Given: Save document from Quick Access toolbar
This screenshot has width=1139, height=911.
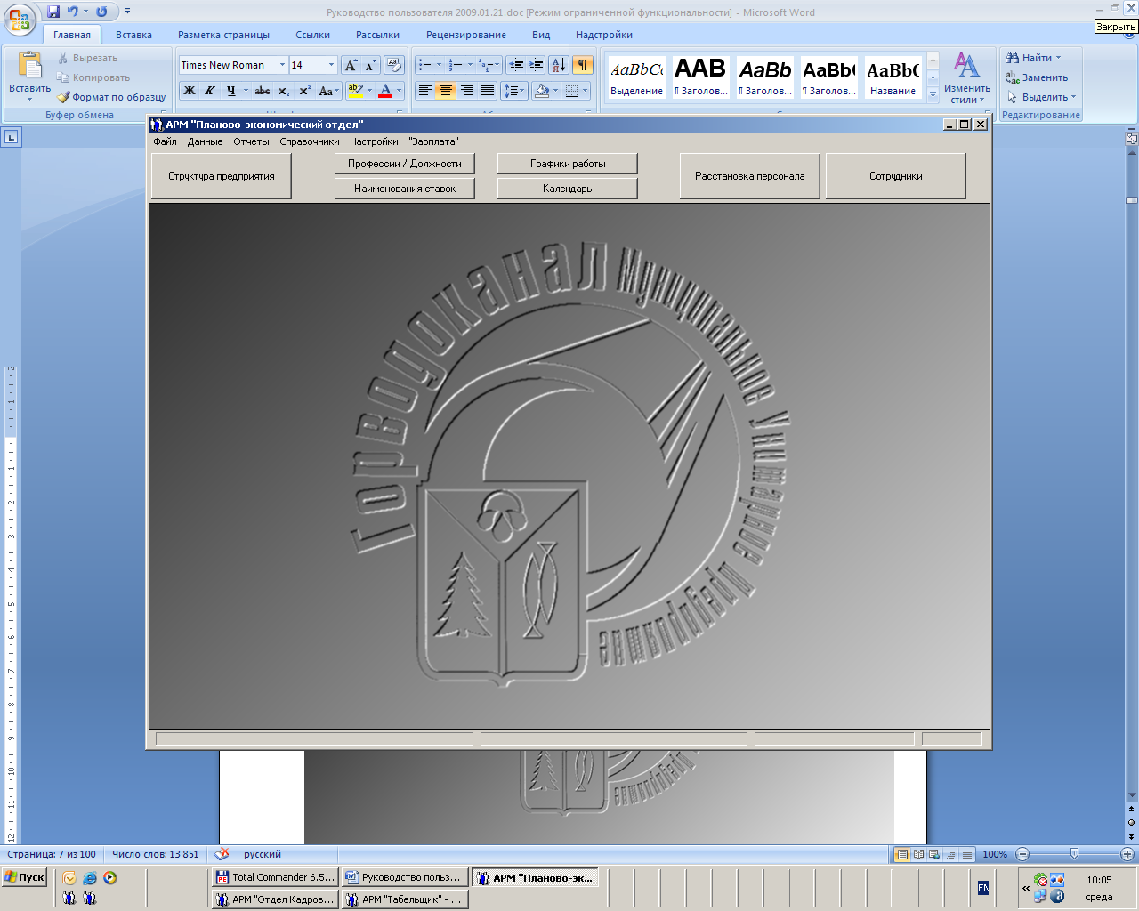Looking at the screenshot, I should pos(53,12).
